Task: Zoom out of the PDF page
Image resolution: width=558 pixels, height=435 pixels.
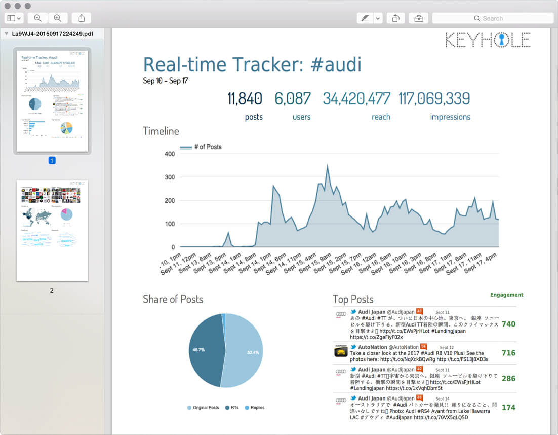Action: coord(37,18)
